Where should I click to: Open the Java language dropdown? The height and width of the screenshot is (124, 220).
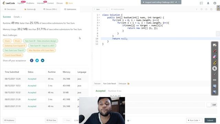101,9
